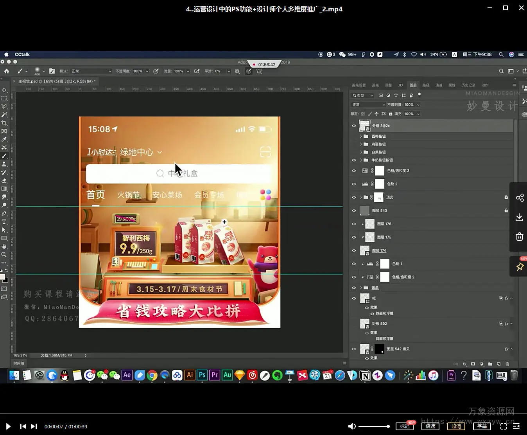
Task: Click the Zoom tool in toolbar
Action: (x=4, y=255)
